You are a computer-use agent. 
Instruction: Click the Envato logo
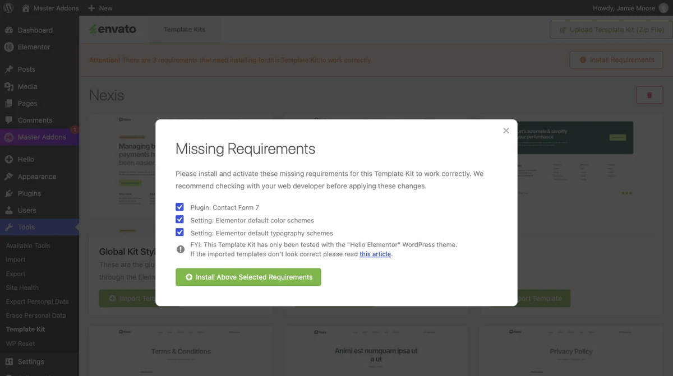113,30
